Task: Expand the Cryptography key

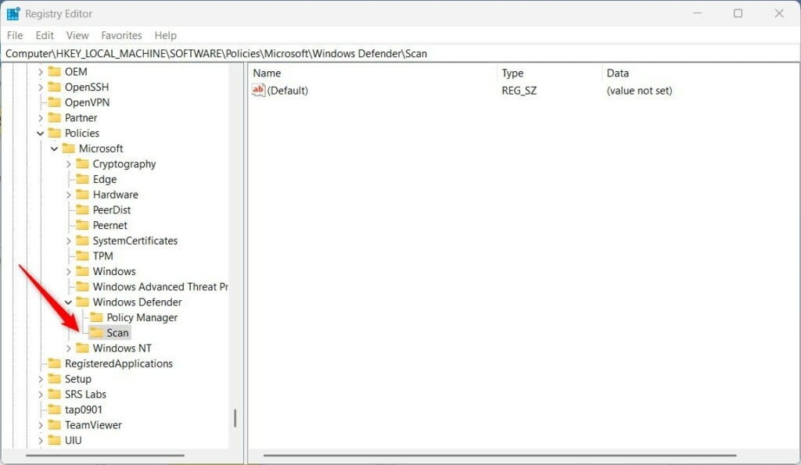Action: (x=69, y=164)
